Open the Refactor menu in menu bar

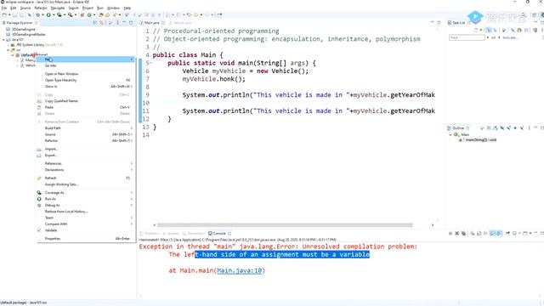click(41, 8)
